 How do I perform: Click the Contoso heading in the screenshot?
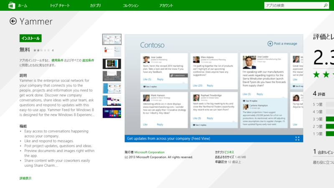tap(152, 45)
